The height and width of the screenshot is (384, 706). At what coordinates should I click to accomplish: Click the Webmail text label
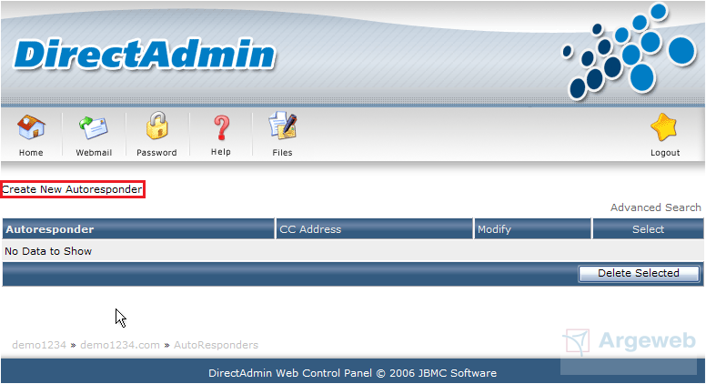(94, 153)
